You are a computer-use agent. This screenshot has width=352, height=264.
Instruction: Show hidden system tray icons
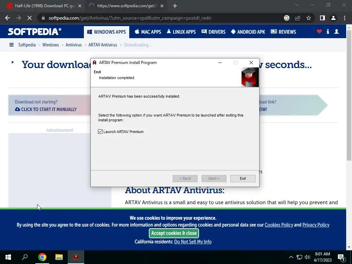click(x=291, y=257)
